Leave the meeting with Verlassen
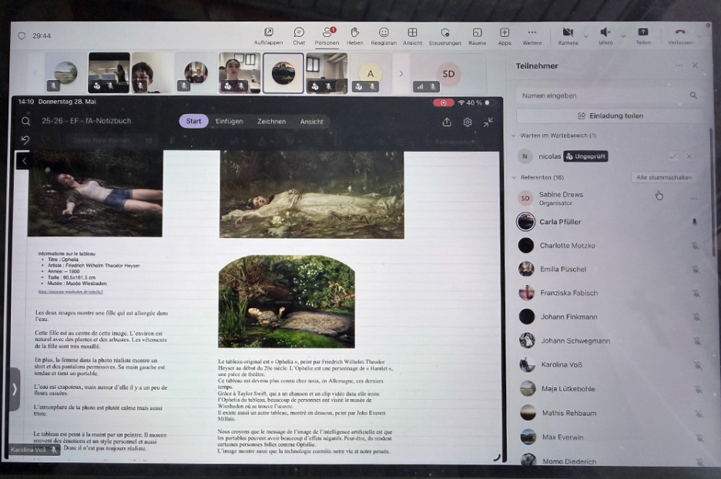This screenshot has width=721, height=479. click(x=680, y=36)
